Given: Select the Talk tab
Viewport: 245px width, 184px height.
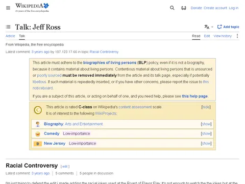Looking at the screenshot, I should click(x=22, y=36).
